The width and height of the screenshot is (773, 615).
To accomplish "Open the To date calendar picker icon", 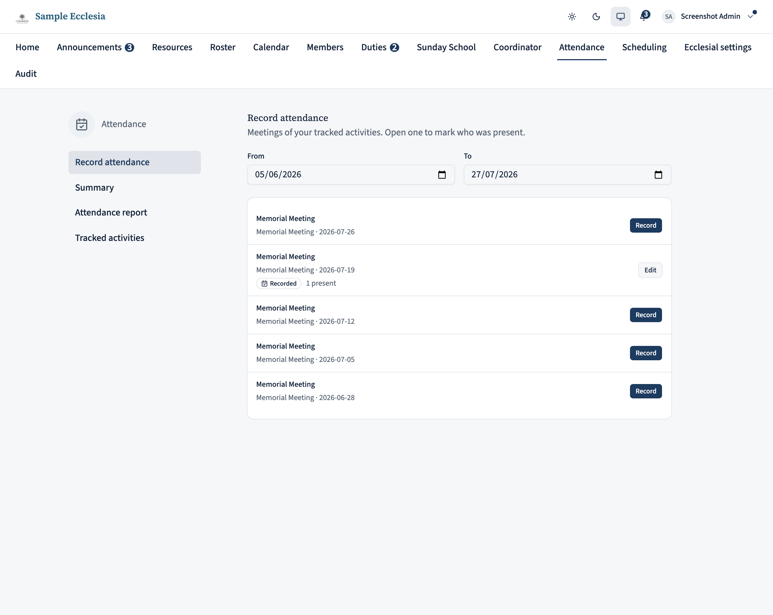I will [x=658, y=175].
